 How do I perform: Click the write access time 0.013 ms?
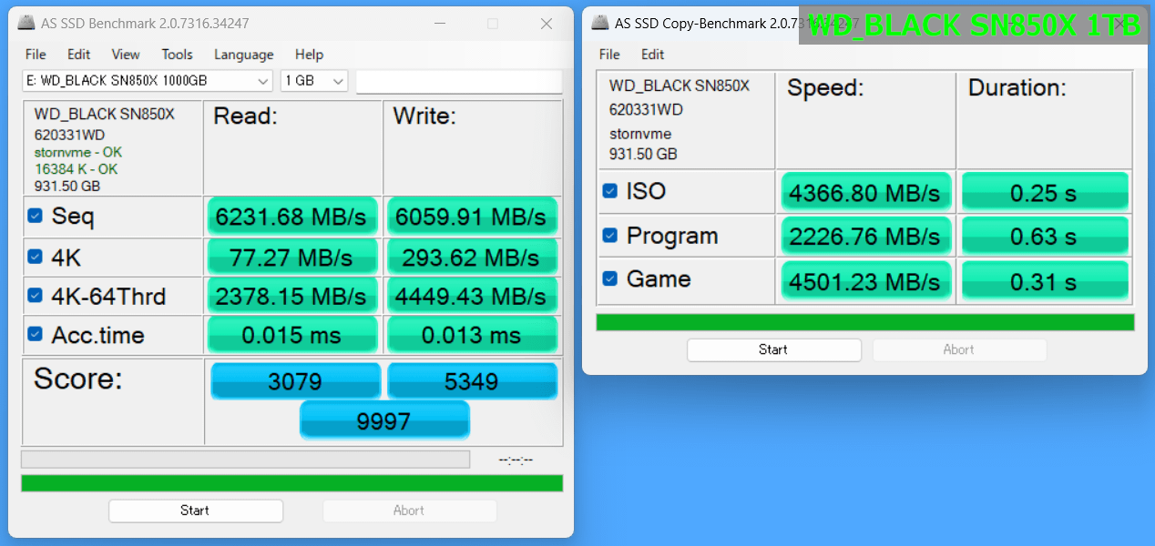tap(472, 335)
